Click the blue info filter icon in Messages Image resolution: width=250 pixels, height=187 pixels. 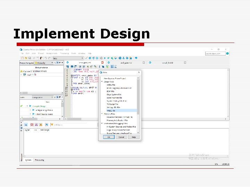click(47, 125)
